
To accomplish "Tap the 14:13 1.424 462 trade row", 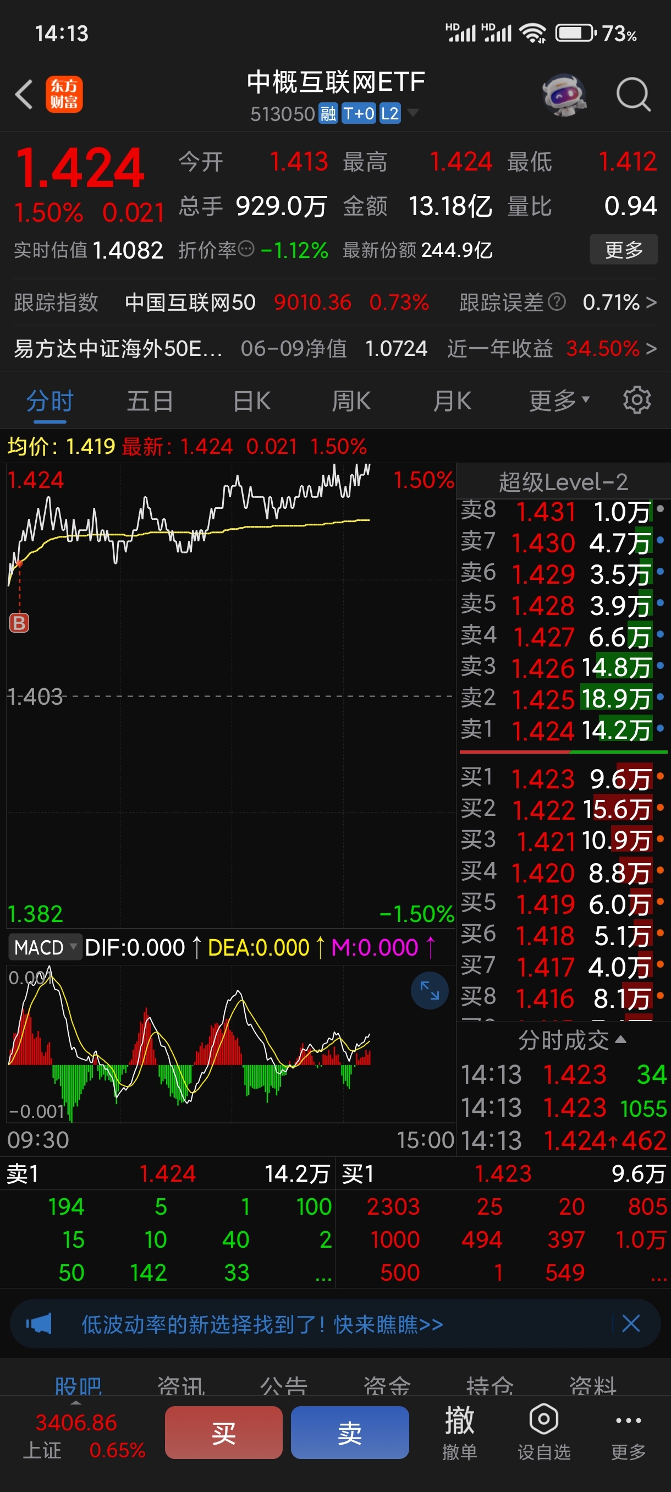I will [x=564, y=1140].
